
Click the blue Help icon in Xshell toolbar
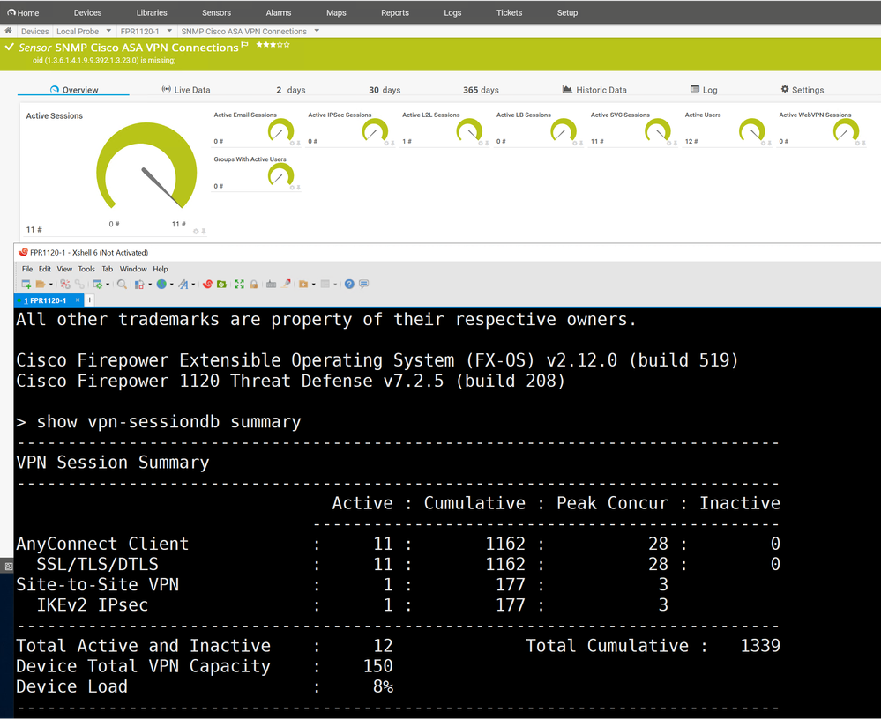[349, 284]
